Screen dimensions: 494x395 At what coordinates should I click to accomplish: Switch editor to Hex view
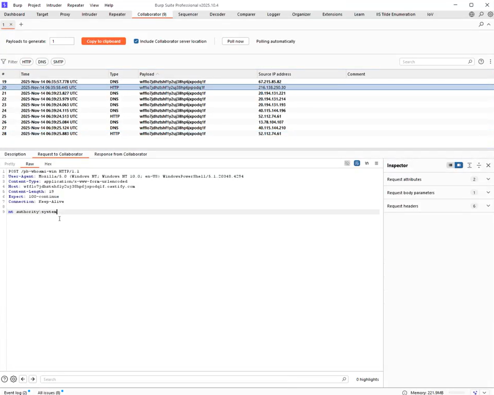48,164
